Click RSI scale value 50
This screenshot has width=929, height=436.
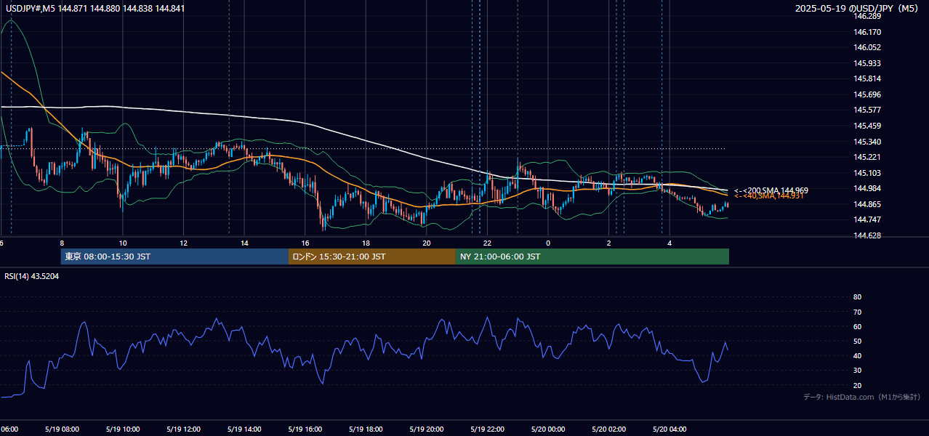click(857, 341)
